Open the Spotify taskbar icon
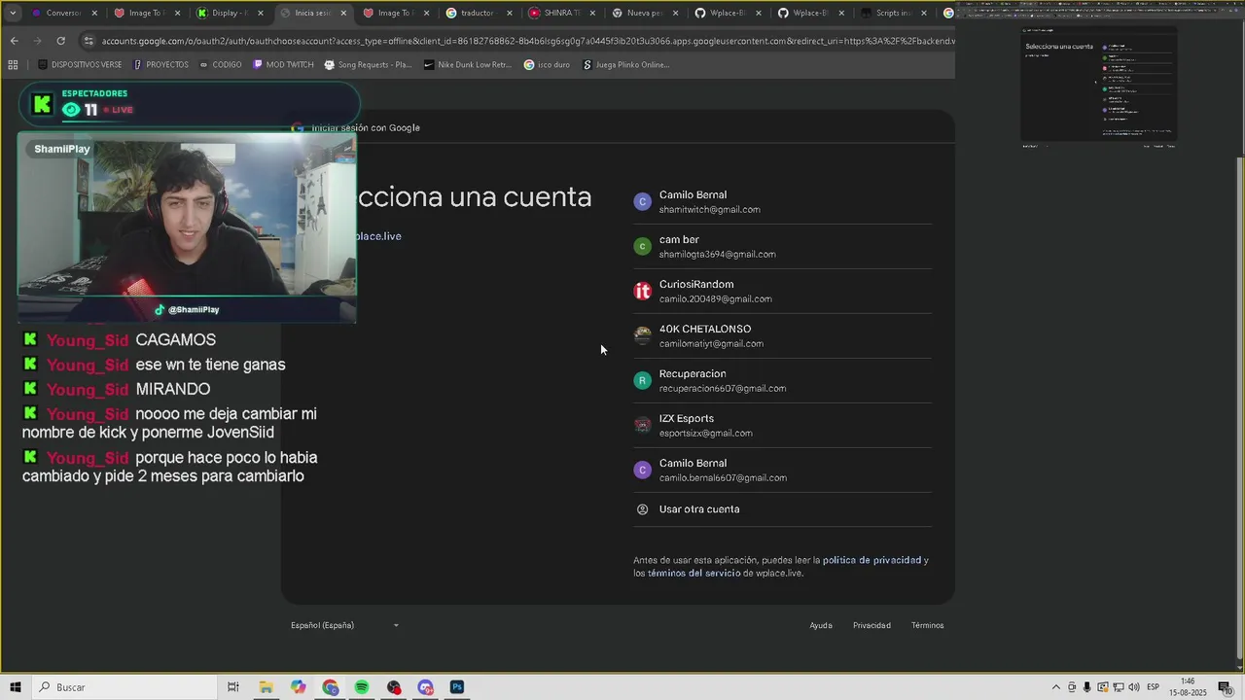 click(x=362, y=687)
